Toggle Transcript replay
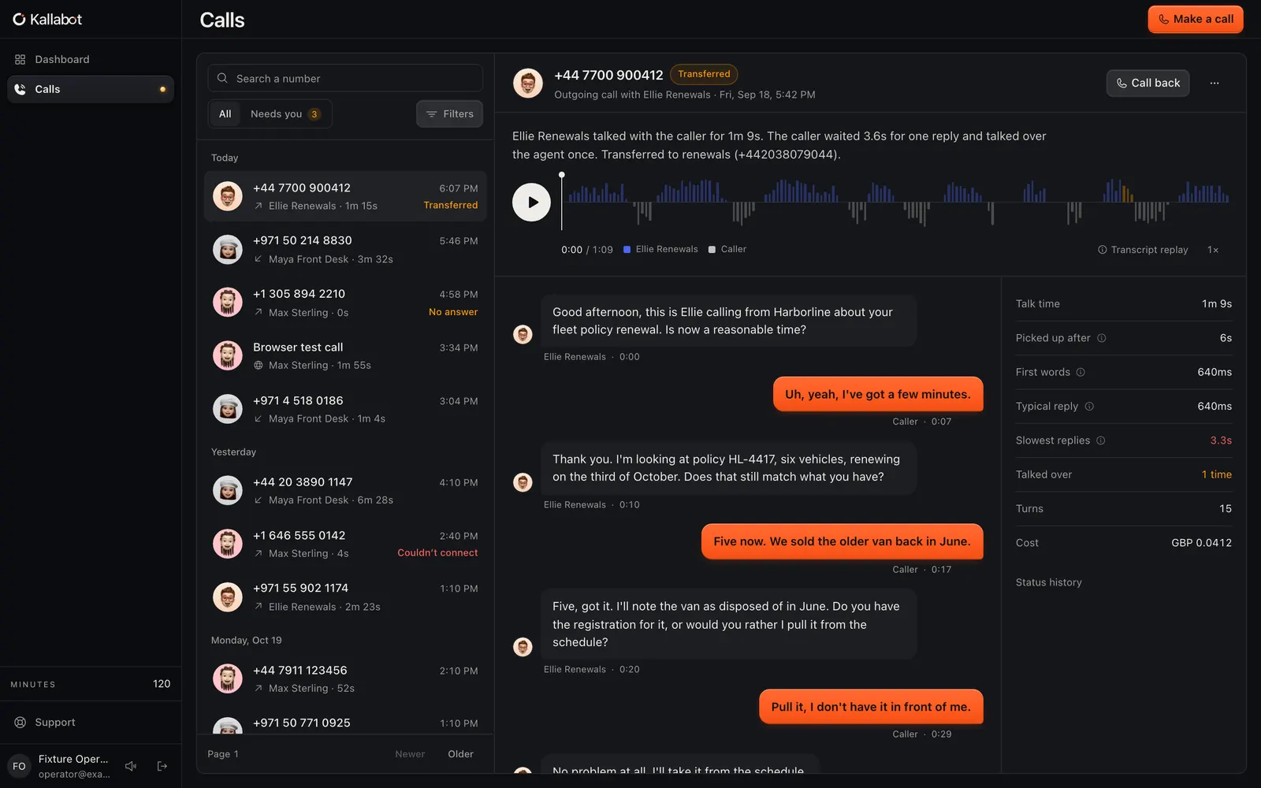Viewport: 1261px width, 788px height. click(x=1143, y=250)
